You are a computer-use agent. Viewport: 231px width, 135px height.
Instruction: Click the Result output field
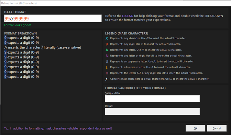click(152, 111)
